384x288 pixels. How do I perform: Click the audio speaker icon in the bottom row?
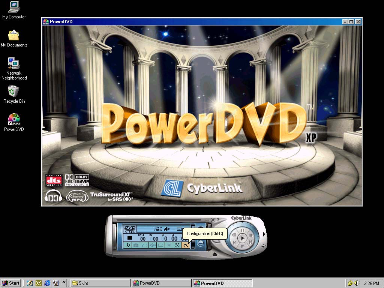click(152, 245)
